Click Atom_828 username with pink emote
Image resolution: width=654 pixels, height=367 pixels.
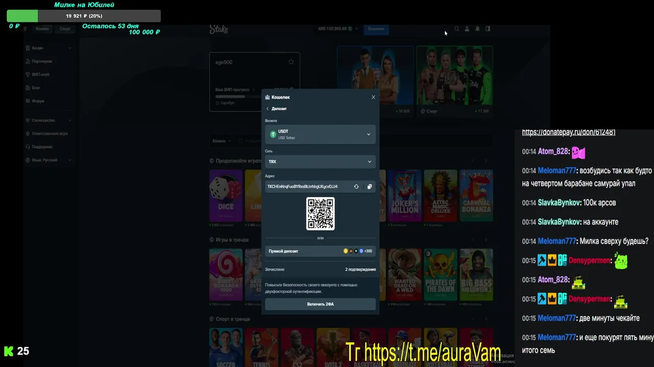pyautogui.click(x=553, y=151)
